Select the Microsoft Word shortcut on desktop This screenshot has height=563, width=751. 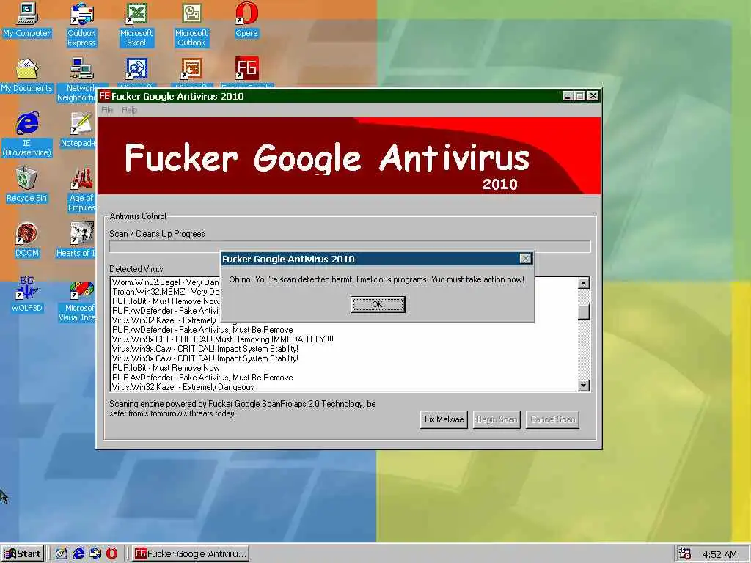pos(136,73)
